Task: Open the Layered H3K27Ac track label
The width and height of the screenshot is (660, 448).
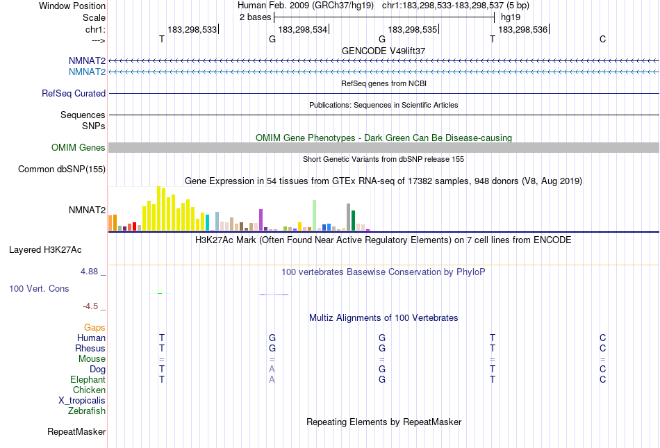Action: click(45, 250)
